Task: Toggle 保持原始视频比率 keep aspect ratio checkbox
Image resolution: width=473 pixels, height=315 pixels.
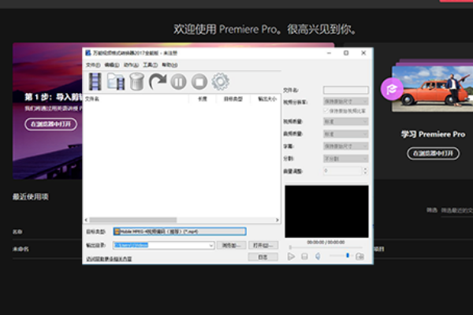Action: [x=326, y=110]
